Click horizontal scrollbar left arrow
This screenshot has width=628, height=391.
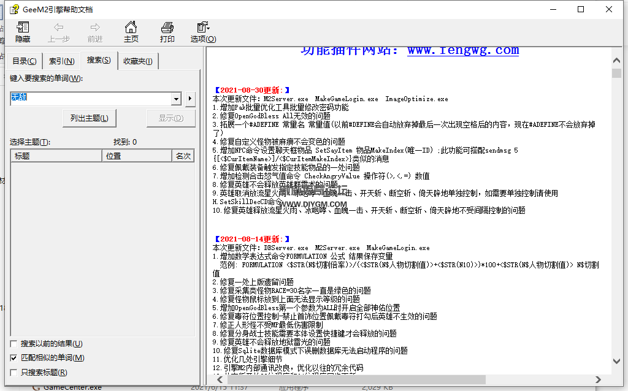(220, 379)
